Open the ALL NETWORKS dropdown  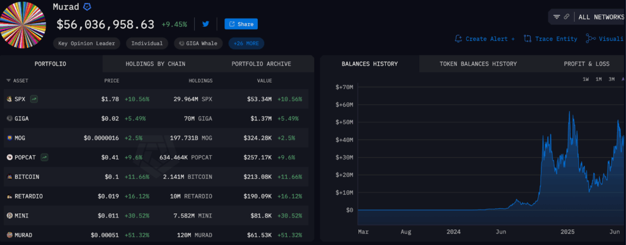coord(601,16)
